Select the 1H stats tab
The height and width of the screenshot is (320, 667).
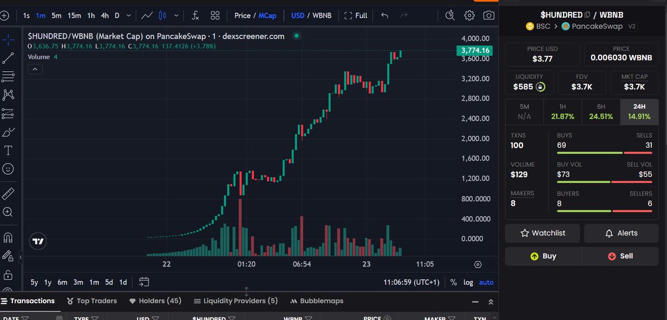(x=563, y=112)
